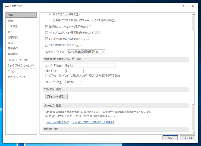Open アドイン category
Image resolution: width=201 pixels, height=146 pixels.
tap(21, 72)
